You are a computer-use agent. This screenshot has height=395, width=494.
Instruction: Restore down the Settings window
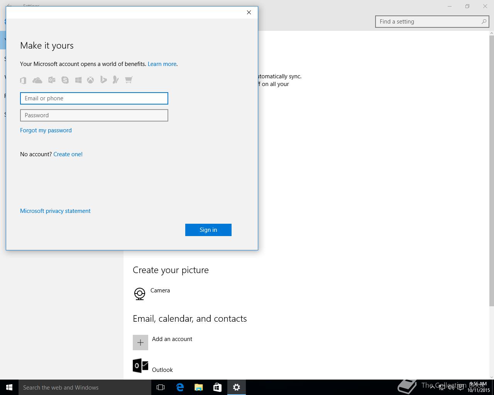click(467, 6)
